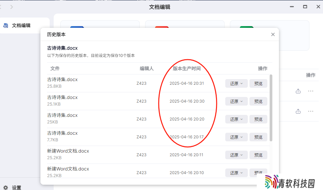Click the forward navigation arrow

pyautogui.click(x=12, y=7)
